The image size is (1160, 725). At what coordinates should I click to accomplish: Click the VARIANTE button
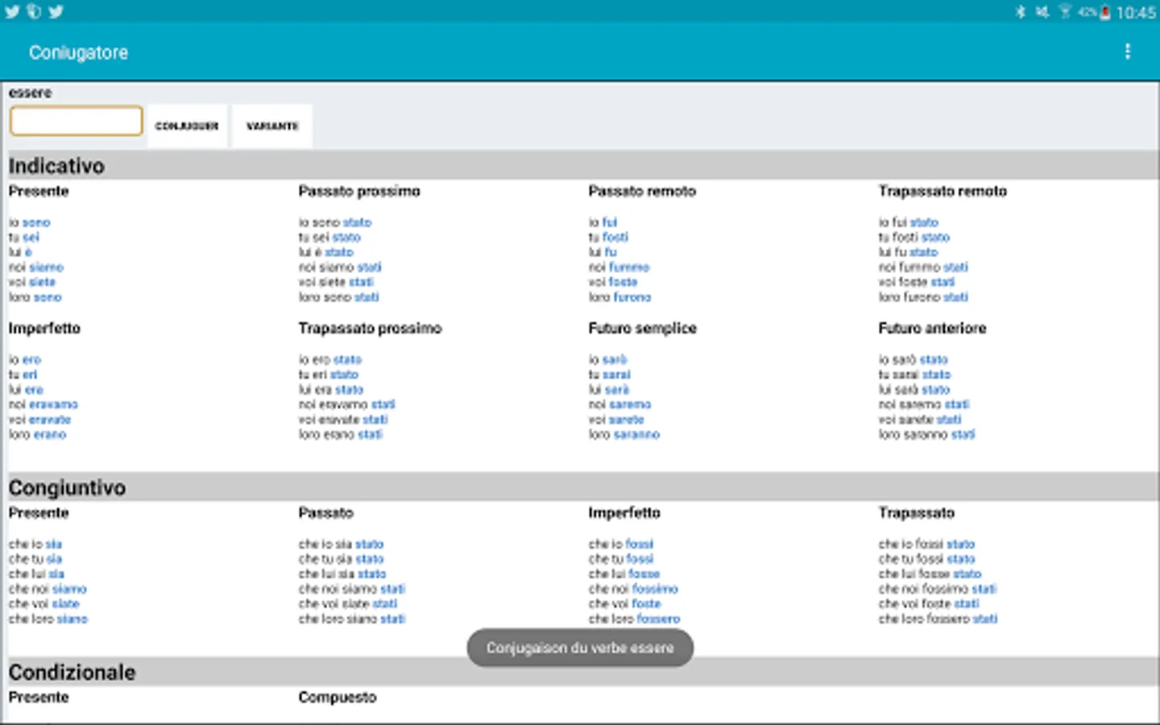point(272,126)
